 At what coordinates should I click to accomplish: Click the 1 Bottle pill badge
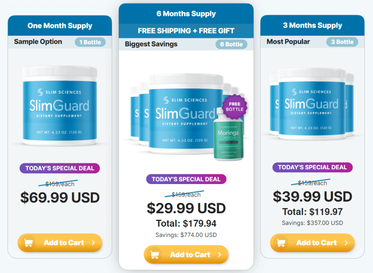pyautogui.click(x=90, y=42)
